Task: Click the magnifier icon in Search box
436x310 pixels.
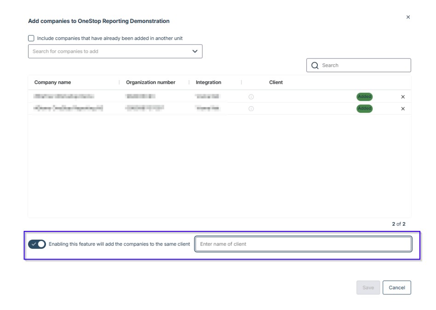Action: 315,65
